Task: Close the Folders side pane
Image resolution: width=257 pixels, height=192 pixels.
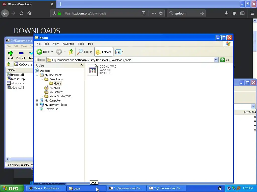Action: click(82, 65)
